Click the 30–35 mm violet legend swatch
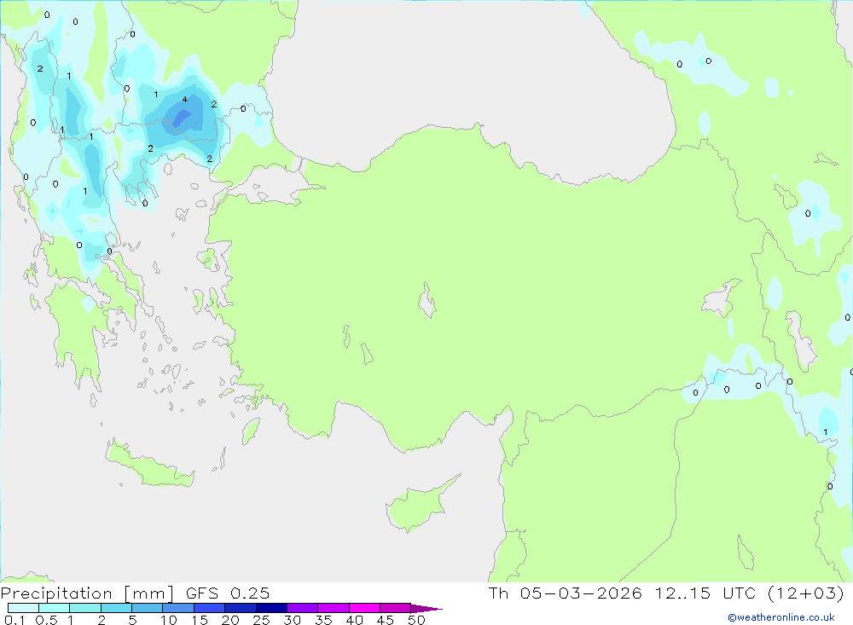 (x=302, y=608)
